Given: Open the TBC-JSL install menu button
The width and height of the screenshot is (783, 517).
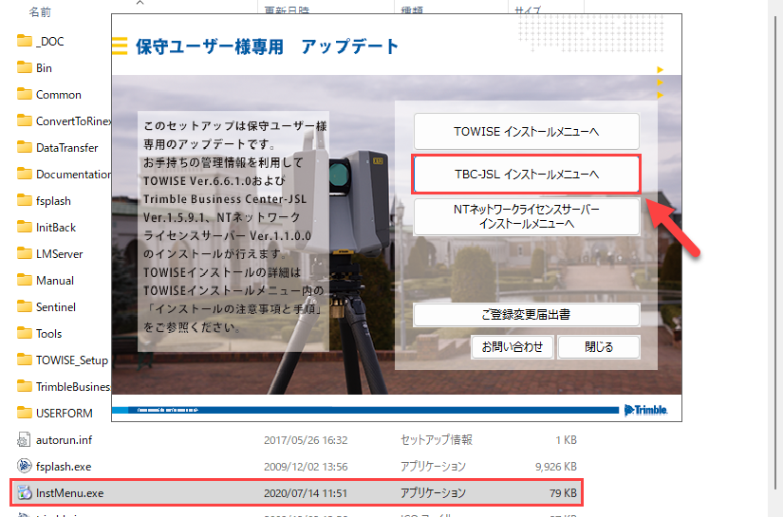Looking at the screenshot, I should click(x=527, y=175).
